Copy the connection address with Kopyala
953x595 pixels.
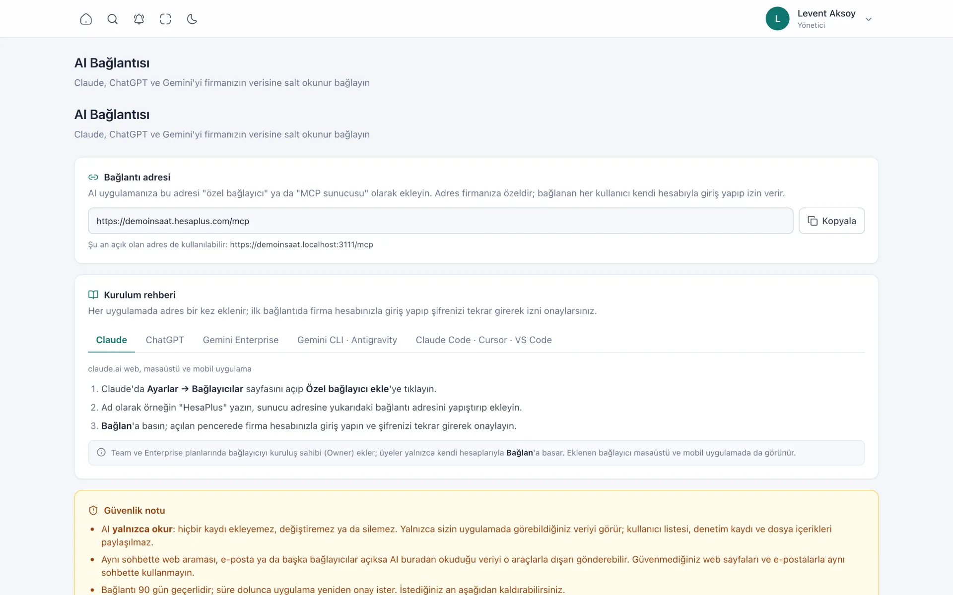tap(831, 221)
